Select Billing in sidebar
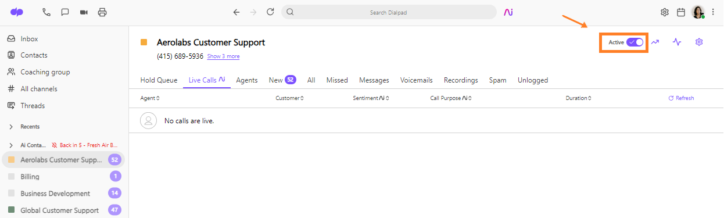This screenshot has width=724, height=218. tap(63, 176)
